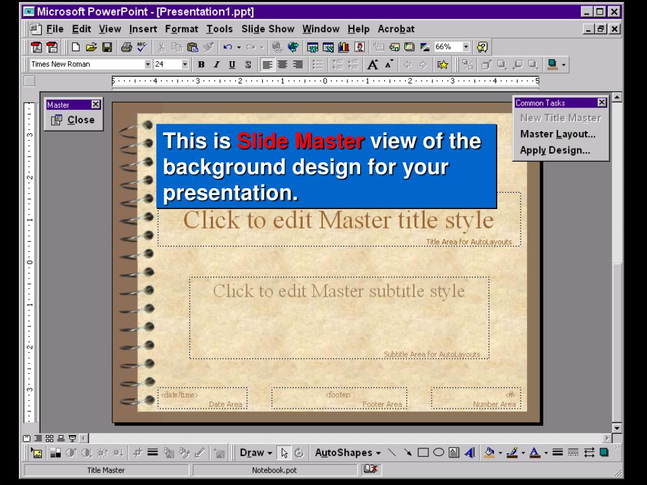
Task: Choose the Rectangle drawing tool
Action: (423, 453)
